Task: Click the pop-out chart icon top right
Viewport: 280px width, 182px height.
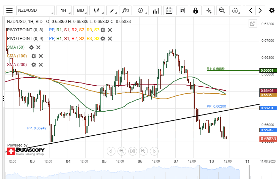Action: (x=252, y=24)
